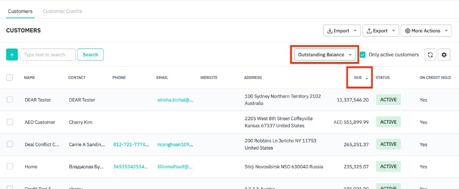Click ACTIVE status badge for Home
This screenshot has height=189, width=459.
(x=388, y=166)
